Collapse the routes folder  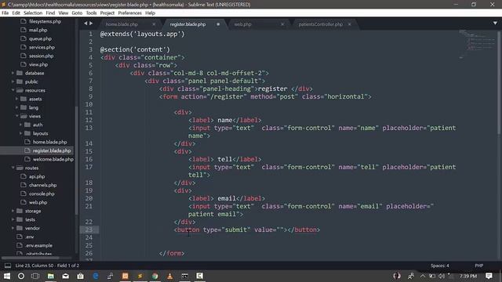point(13,168)
